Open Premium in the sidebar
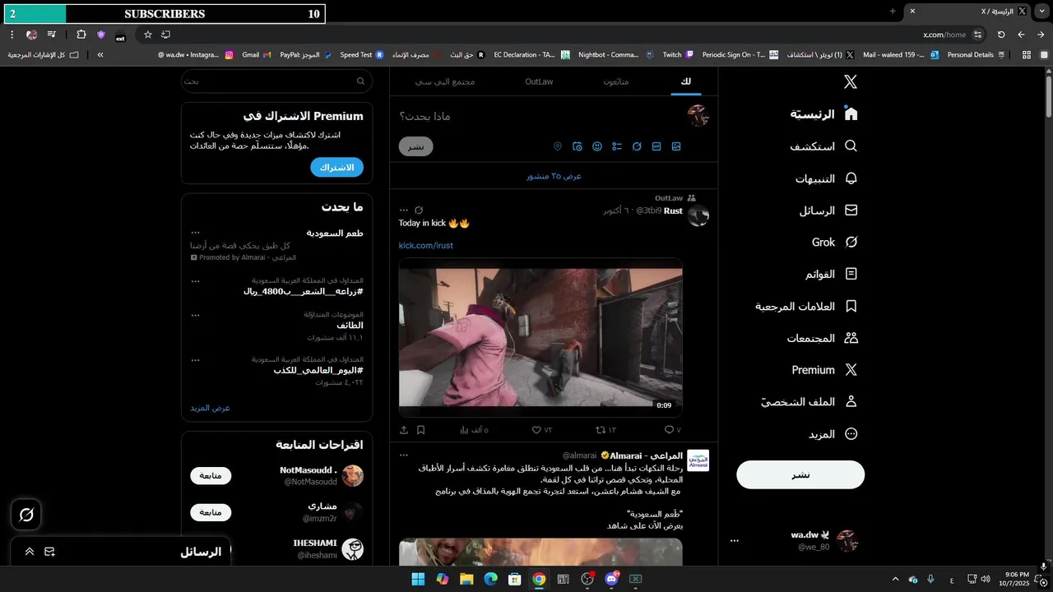 [825, 370]
